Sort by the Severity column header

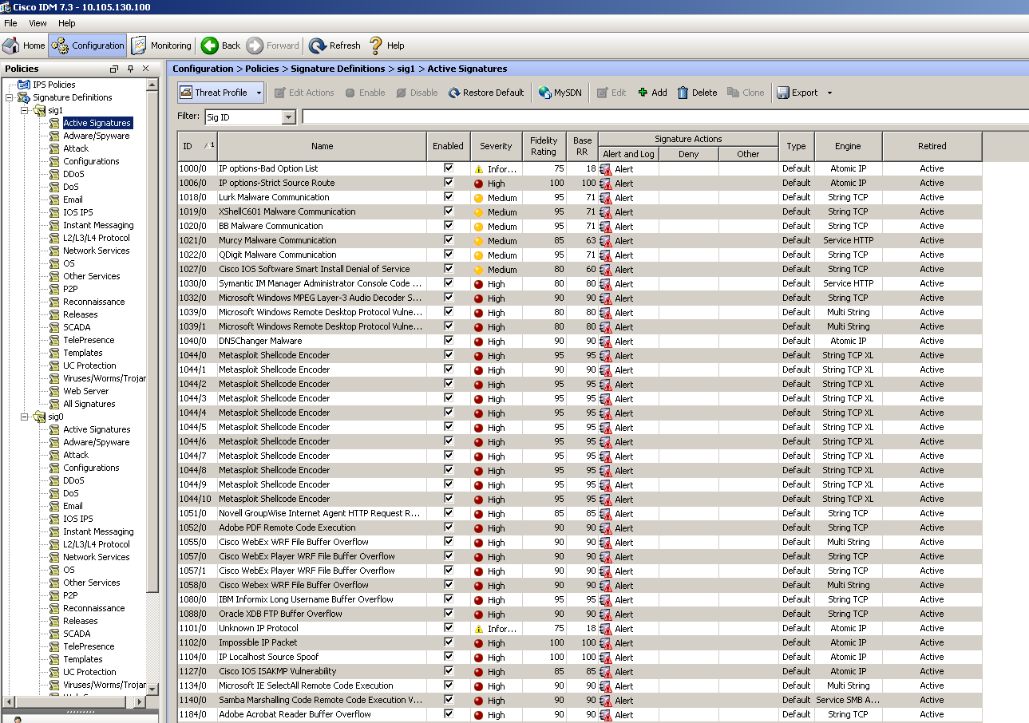click(x=496, y=146)
